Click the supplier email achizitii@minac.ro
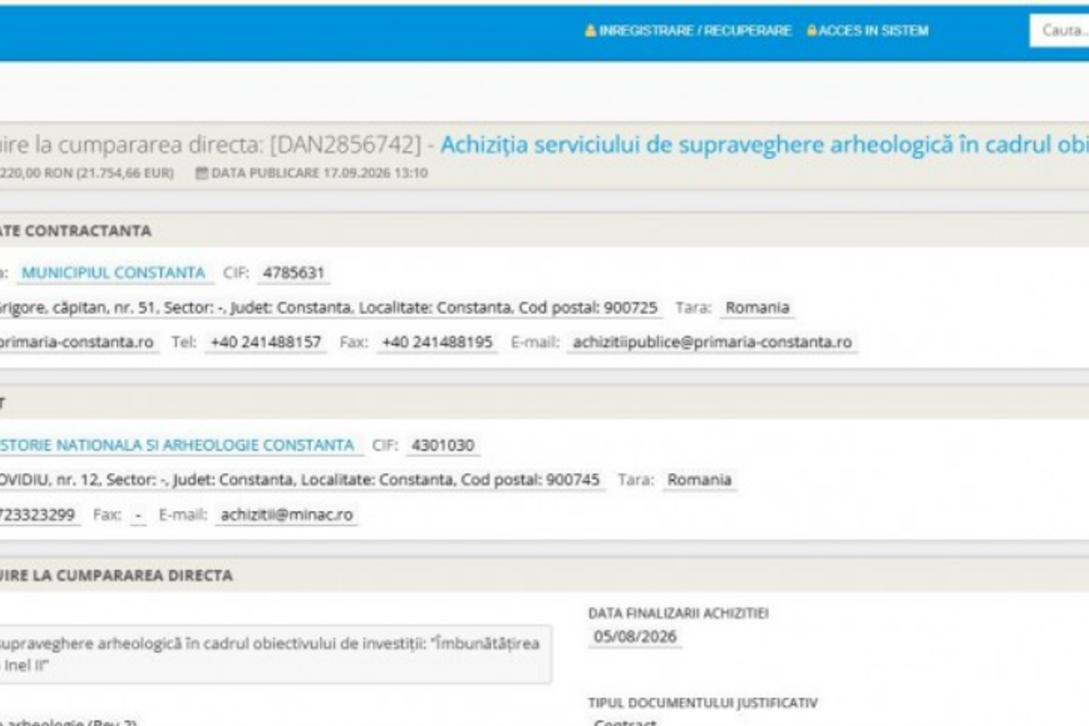The width and height of the screenshot is (1089, 726). coord(287,515)
